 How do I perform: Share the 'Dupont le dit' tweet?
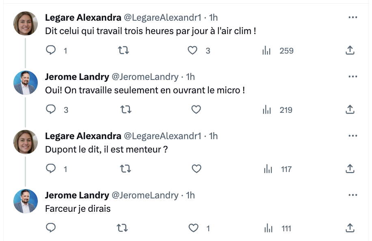350,169
